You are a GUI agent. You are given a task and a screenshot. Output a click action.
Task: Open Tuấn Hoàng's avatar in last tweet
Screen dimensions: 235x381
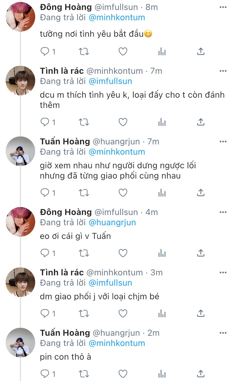coord(20,342)
